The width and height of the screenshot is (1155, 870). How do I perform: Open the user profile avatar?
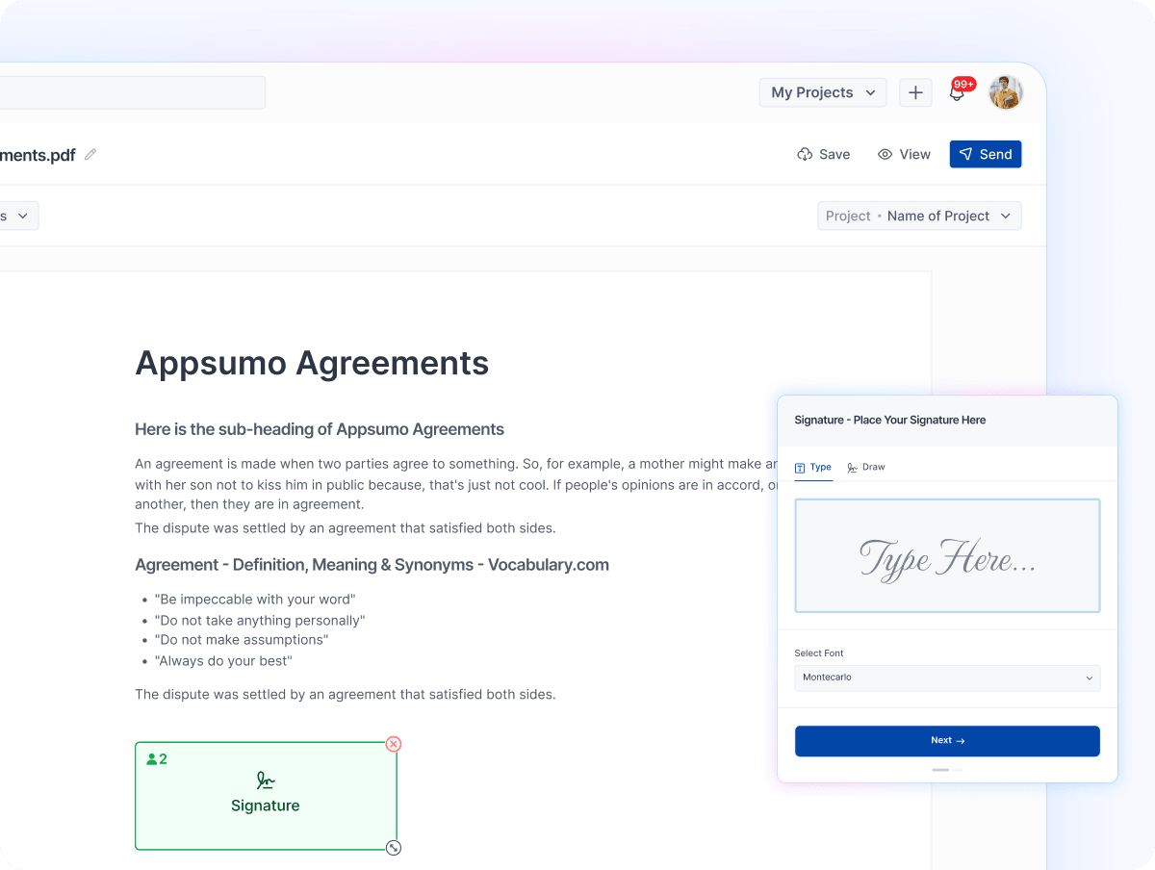pos(1006,92)
